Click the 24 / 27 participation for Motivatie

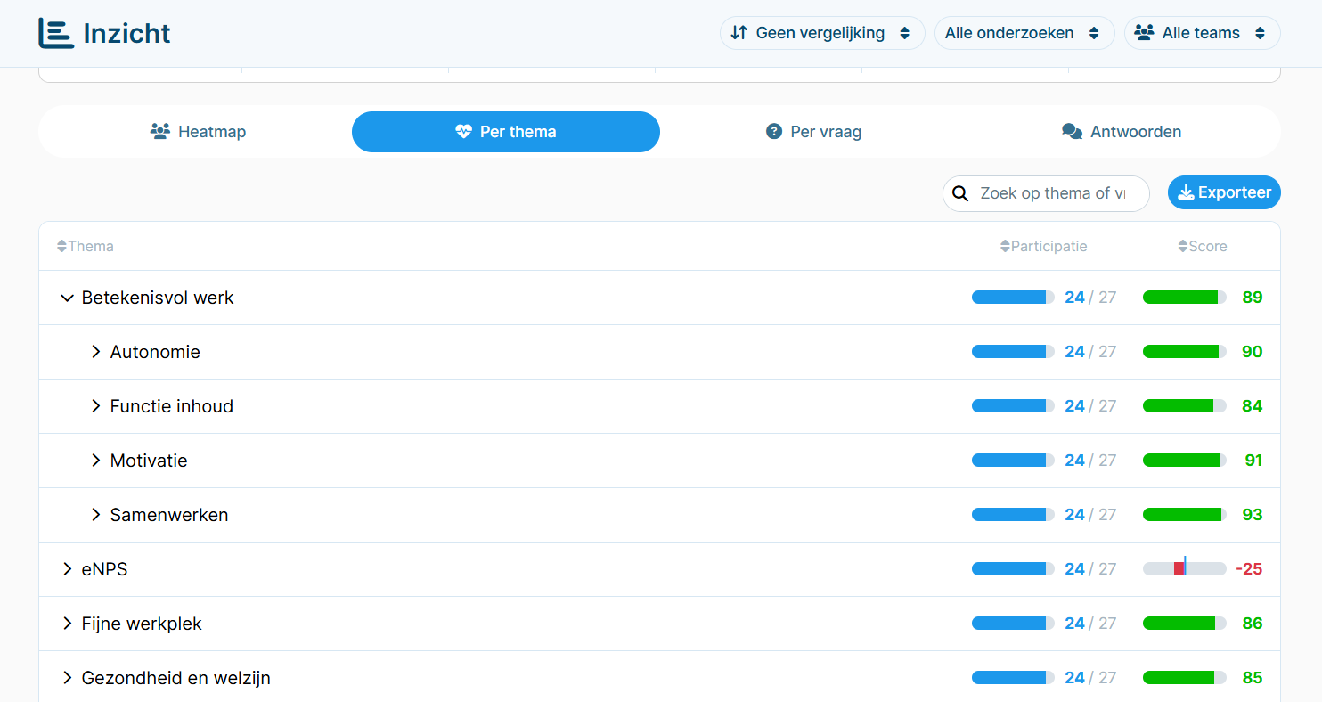pos(1090,461)
